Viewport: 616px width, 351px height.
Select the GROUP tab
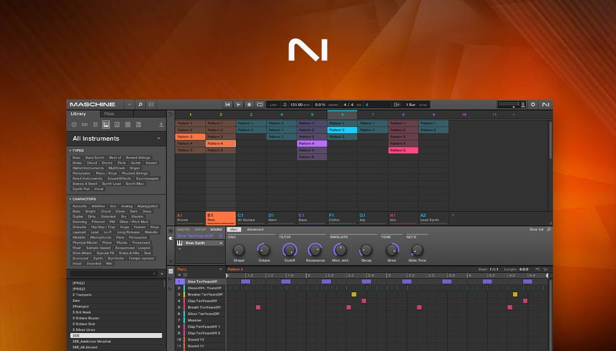[200, 229]
